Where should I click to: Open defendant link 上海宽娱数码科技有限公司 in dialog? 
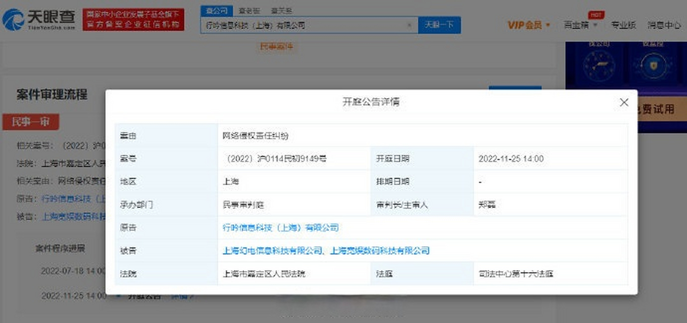click(x=380, y=251)
